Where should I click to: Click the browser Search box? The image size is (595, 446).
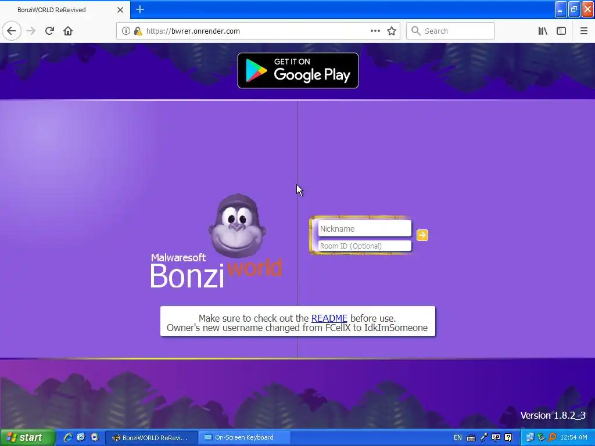pyautogui.click(x=450, y=31)
